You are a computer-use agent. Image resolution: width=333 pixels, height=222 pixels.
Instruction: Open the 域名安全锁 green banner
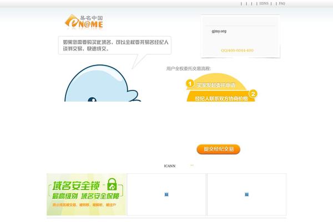pyautogui.click(x=86, y=194)
